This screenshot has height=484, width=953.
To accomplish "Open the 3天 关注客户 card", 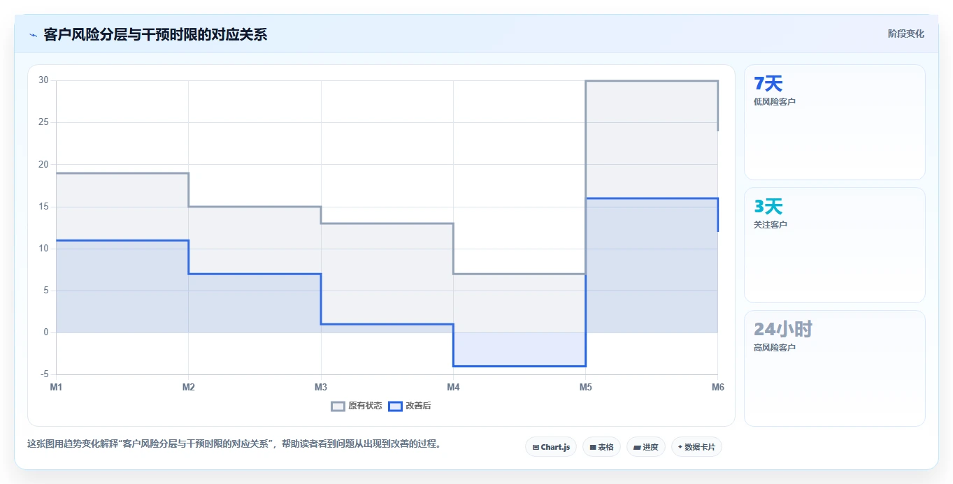I will coord(835,245).
